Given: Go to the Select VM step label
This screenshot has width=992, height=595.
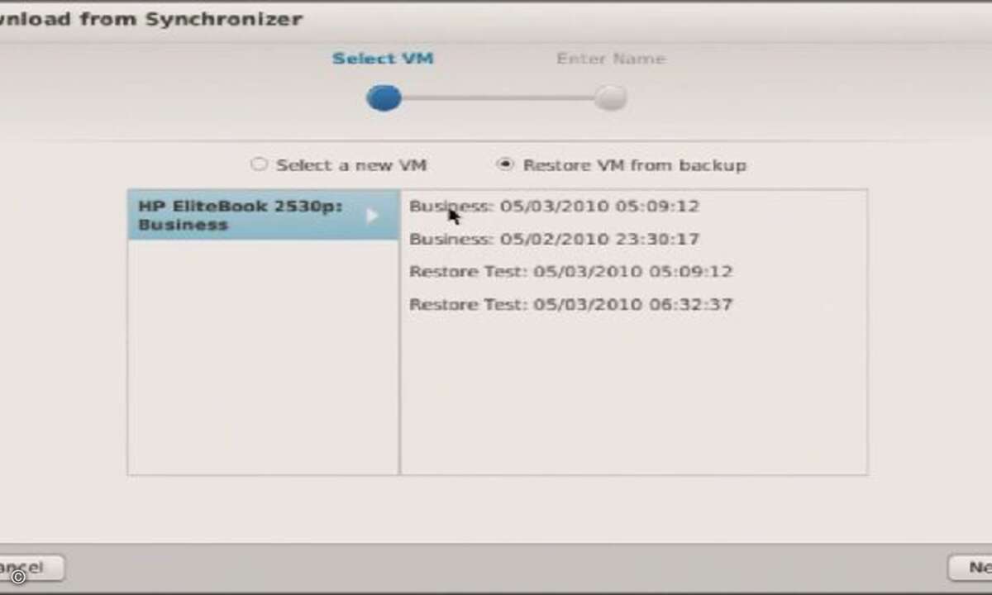Looking at the screenshot, I should click(x=383, y=59).
